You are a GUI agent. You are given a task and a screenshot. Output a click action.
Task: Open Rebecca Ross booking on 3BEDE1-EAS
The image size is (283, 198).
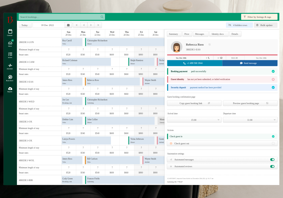tap(112, 82)
